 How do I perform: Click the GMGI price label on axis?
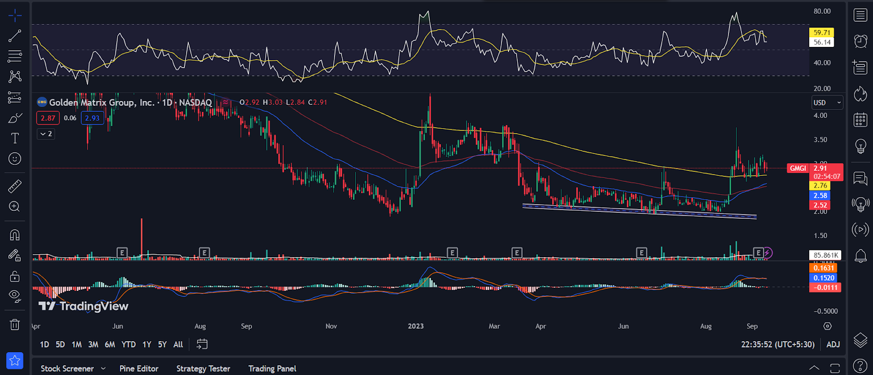pos(798,168)
